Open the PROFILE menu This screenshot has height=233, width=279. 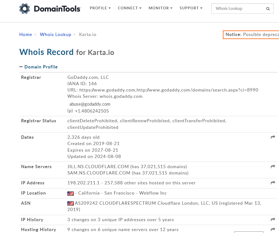coord(100,8)
